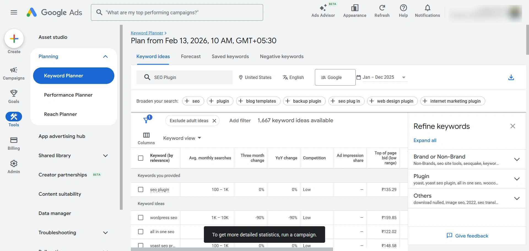Open Content suitability
The width and height of the screenshot is (529, 251).
coord(60,194)
